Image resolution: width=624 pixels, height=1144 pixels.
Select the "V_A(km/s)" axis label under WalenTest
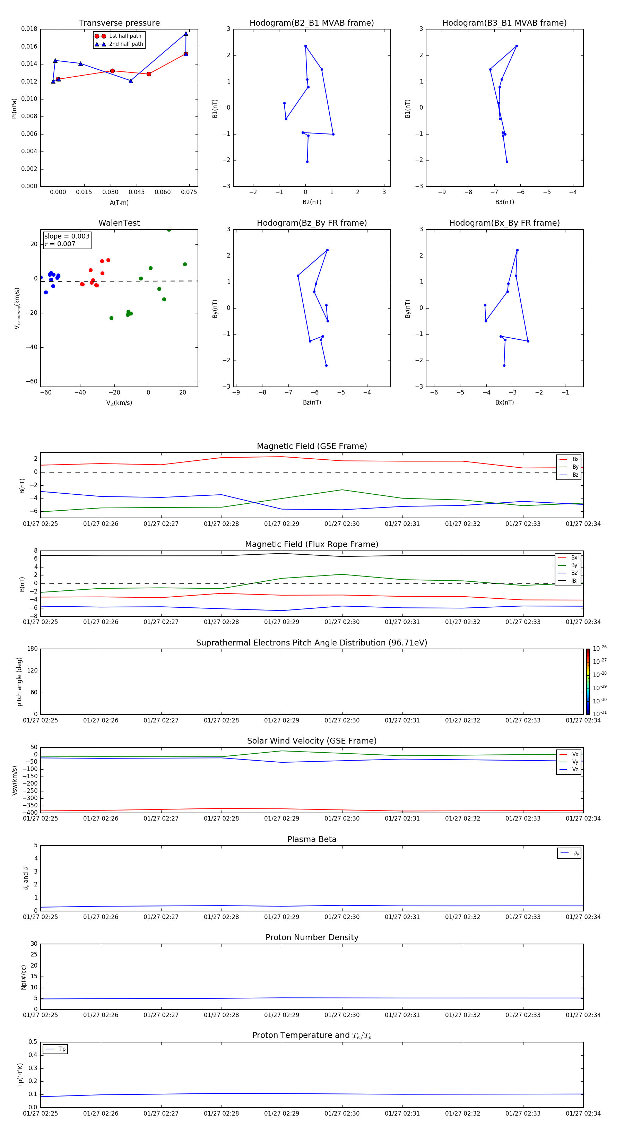119,403
